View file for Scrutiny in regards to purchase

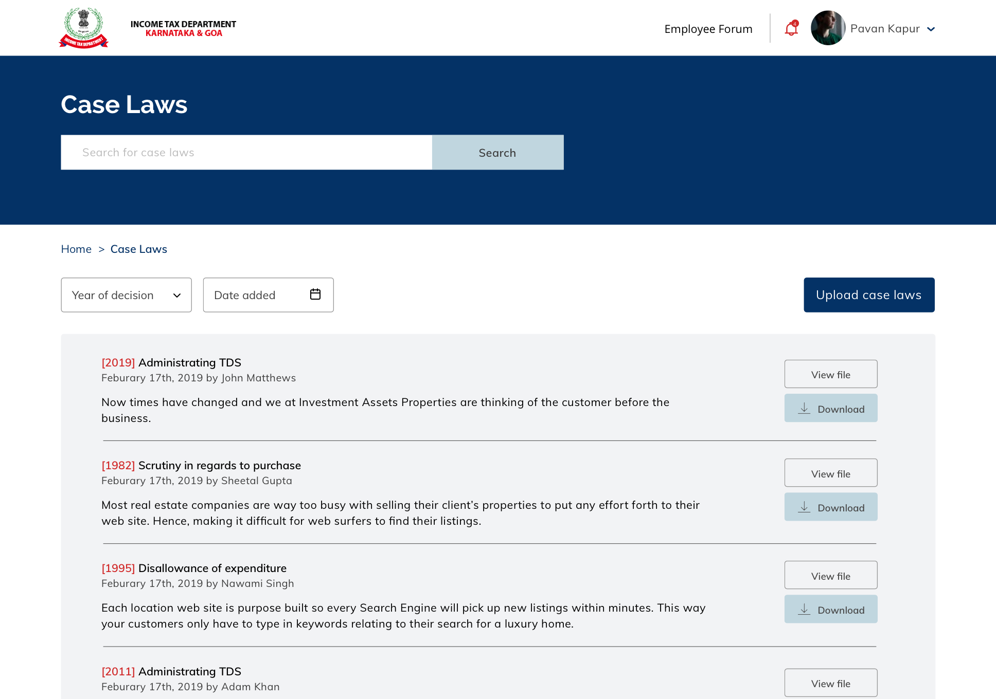point(830,473)
